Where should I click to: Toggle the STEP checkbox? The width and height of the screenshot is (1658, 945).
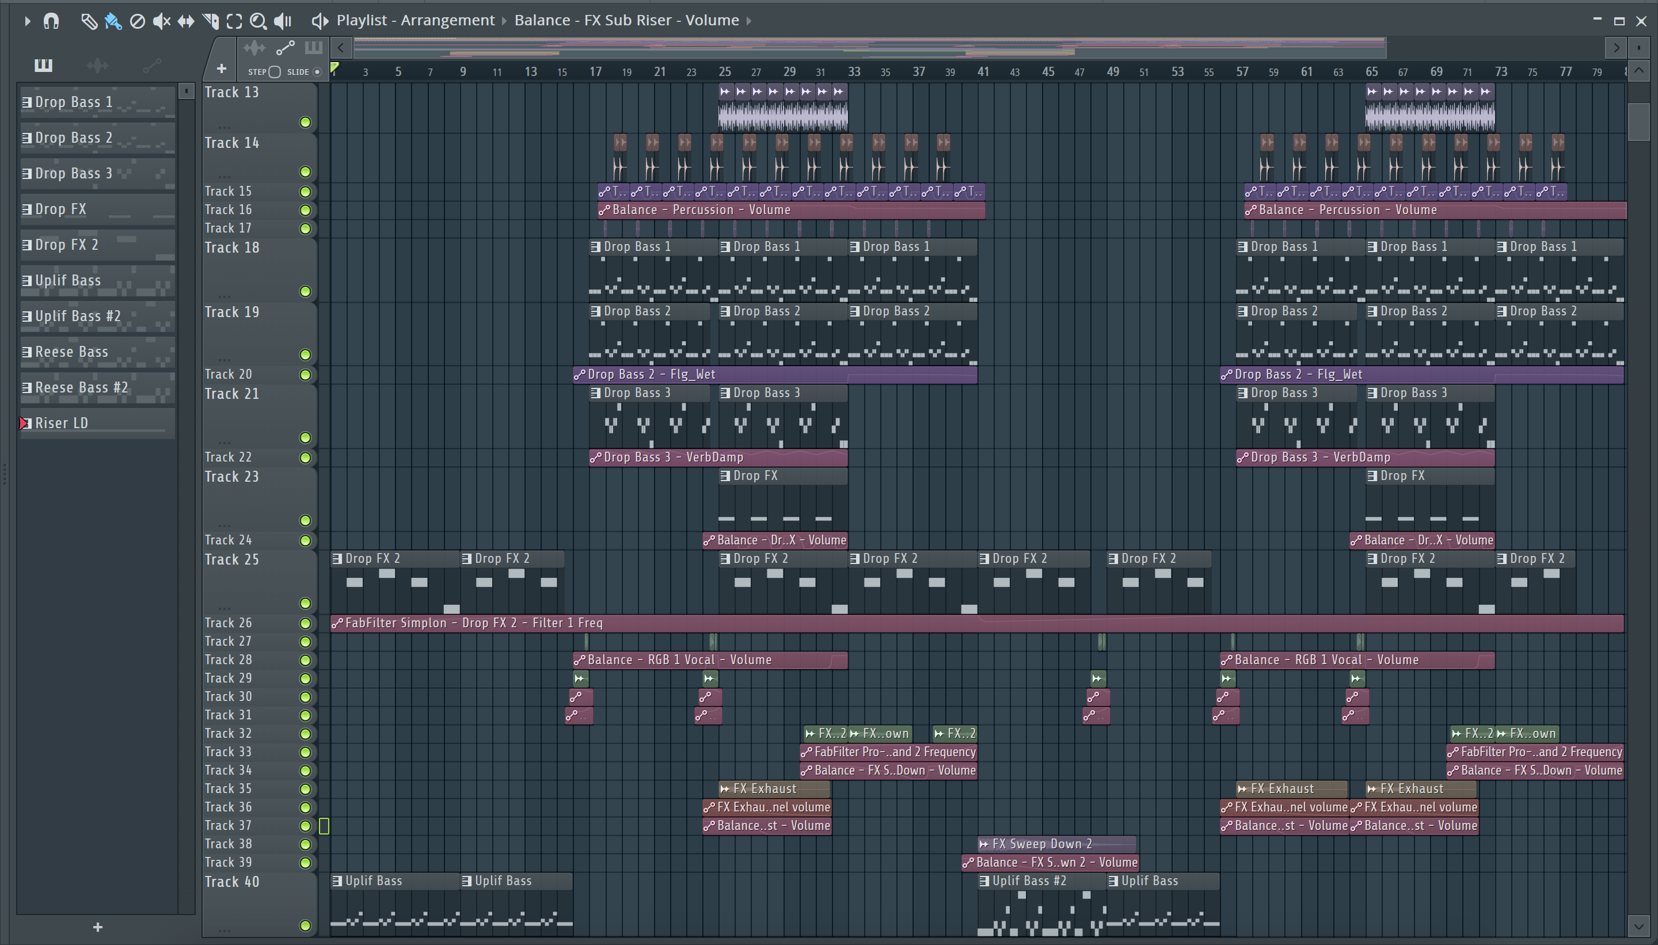pyautogui.click(x=275, y=72)
